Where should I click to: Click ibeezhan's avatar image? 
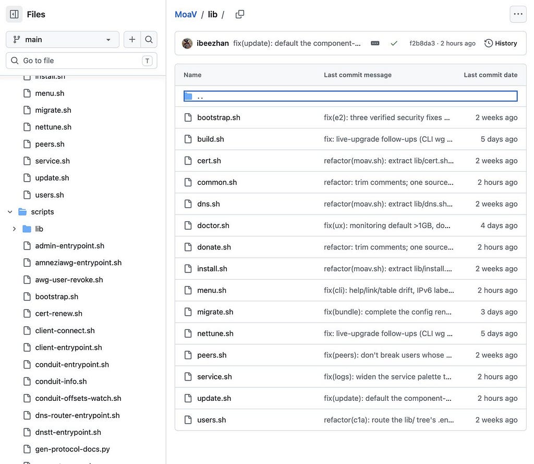tap(187, 43)
